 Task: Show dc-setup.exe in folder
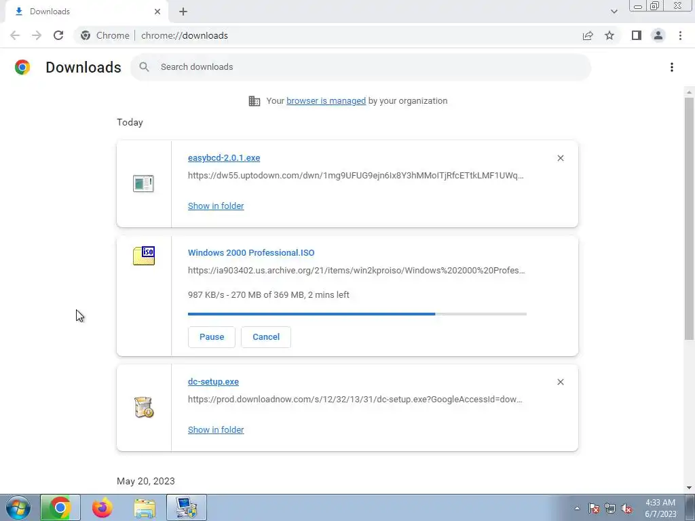click(x=216, y=429)
